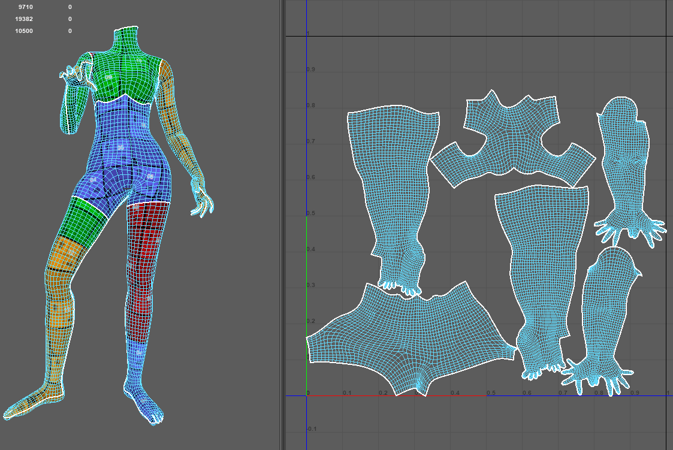Viewport: 673px width, 450px height.
Task: Click the vertical divider between viewport and UV editor
Action: (x=282, y=225)
